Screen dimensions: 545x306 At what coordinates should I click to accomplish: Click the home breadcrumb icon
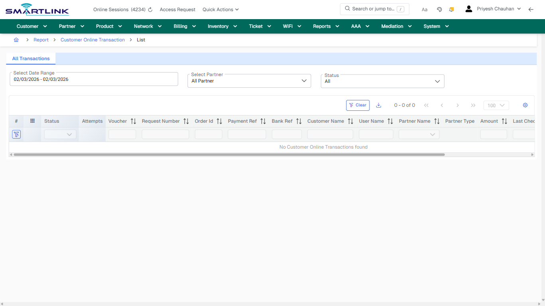(x=16, y=40)
